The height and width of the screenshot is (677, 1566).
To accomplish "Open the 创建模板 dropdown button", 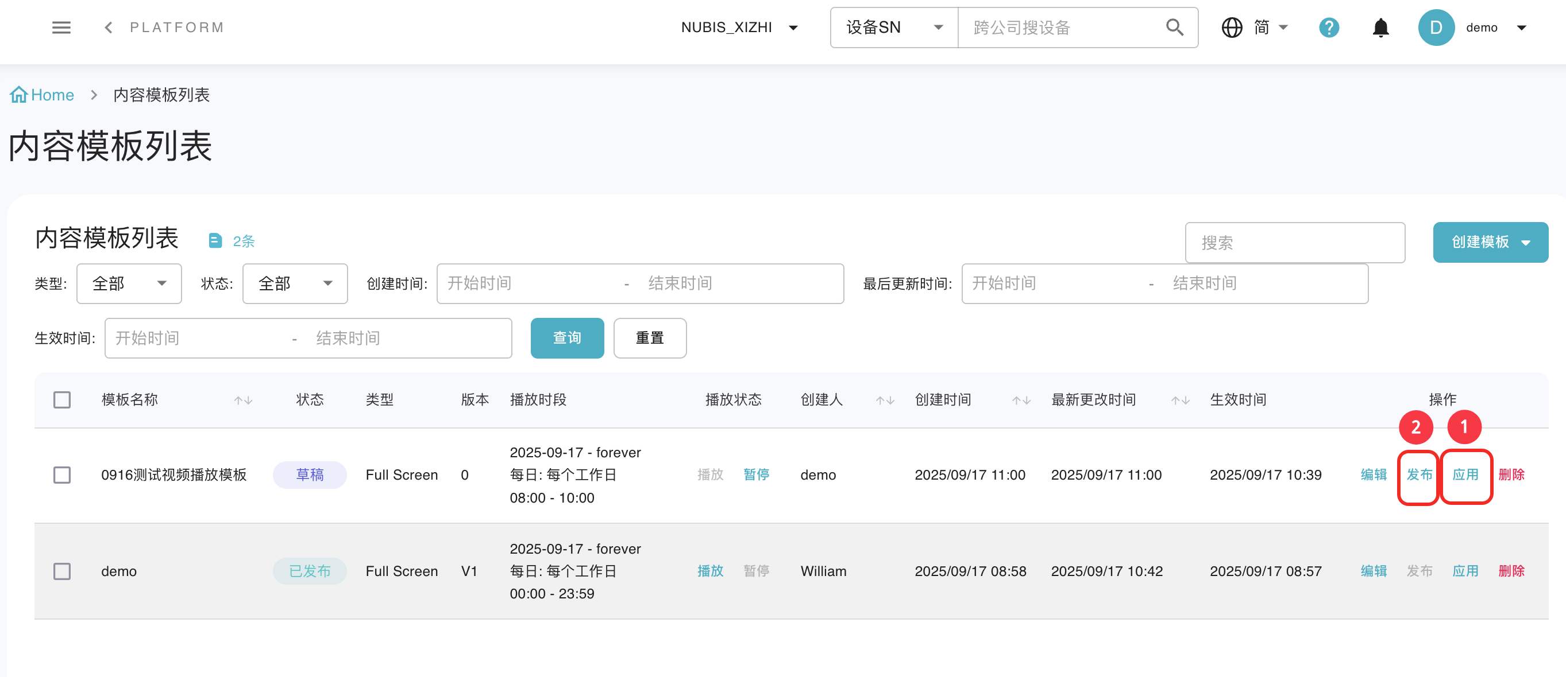I will point(1490,242).
